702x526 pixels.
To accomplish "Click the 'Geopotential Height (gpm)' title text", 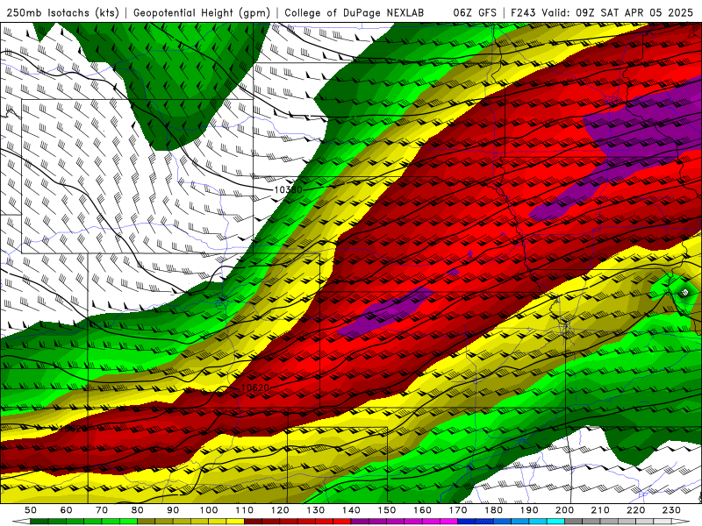I will click(x=202, y=13).
